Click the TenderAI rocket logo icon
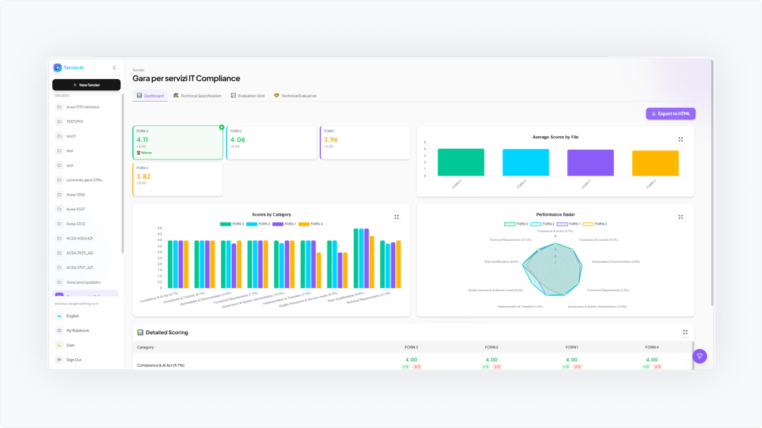The width and height of the screenshot is (762, 428). [57, 68]
